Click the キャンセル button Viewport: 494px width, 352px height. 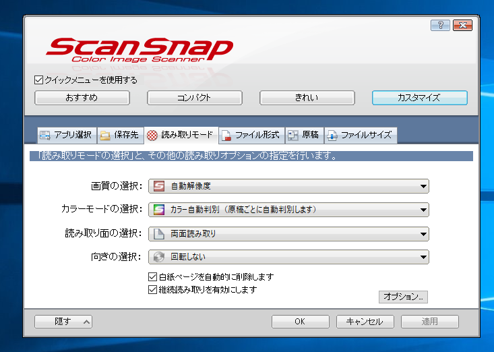coord(365,322)
